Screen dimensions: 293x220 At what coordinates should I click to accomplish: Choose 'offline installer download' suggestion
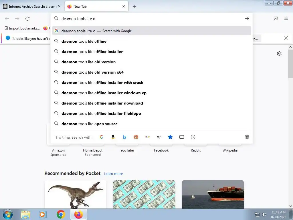[x=152, y=103]
